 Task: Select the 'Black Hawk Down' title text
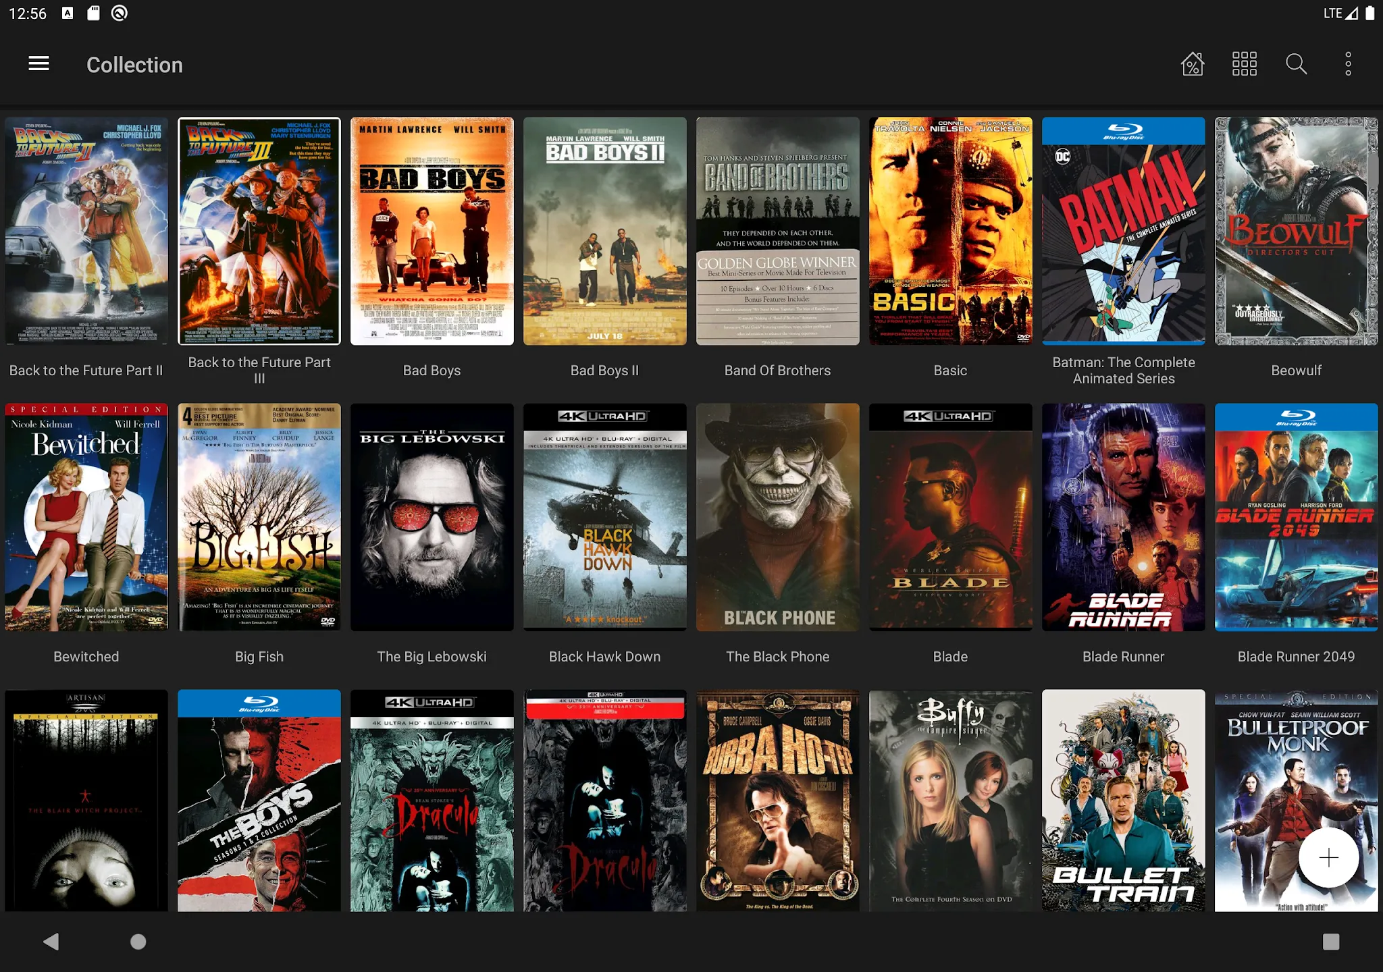[x=605, y=657]
